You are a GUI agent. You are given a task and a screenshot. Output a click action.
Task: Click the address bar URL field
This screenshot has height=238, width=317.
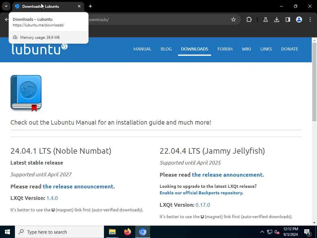158,20
